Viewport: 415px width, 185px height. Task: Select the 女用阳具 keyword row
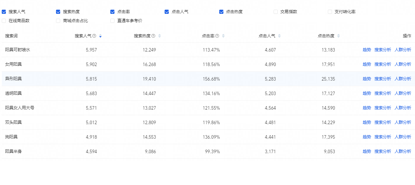pyautogui.click(x=207, y=64)
